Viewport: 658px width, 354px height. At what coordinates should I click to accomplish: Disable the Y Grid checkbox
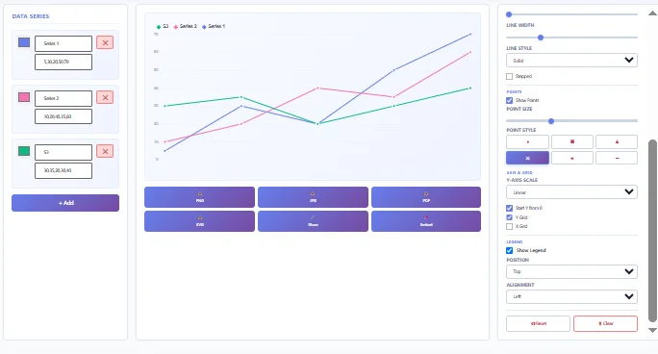pos(510,217)
